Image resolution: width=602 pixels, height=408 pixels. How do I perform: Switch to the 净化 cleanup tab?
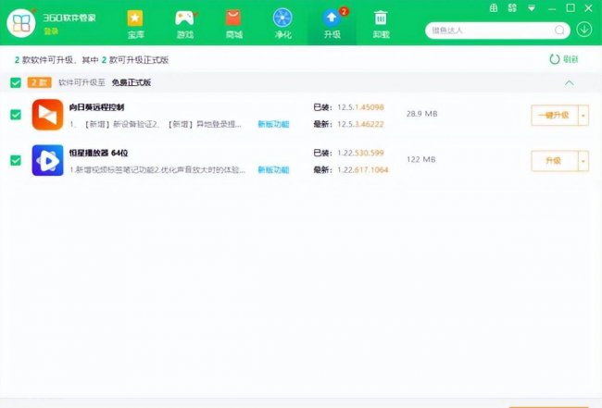click(x=283, y=24)
